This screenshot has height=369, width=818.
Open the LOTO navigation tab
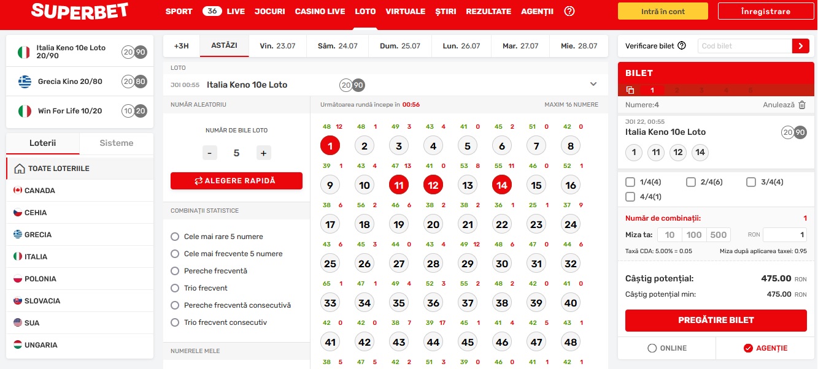[x=365, y=12]
